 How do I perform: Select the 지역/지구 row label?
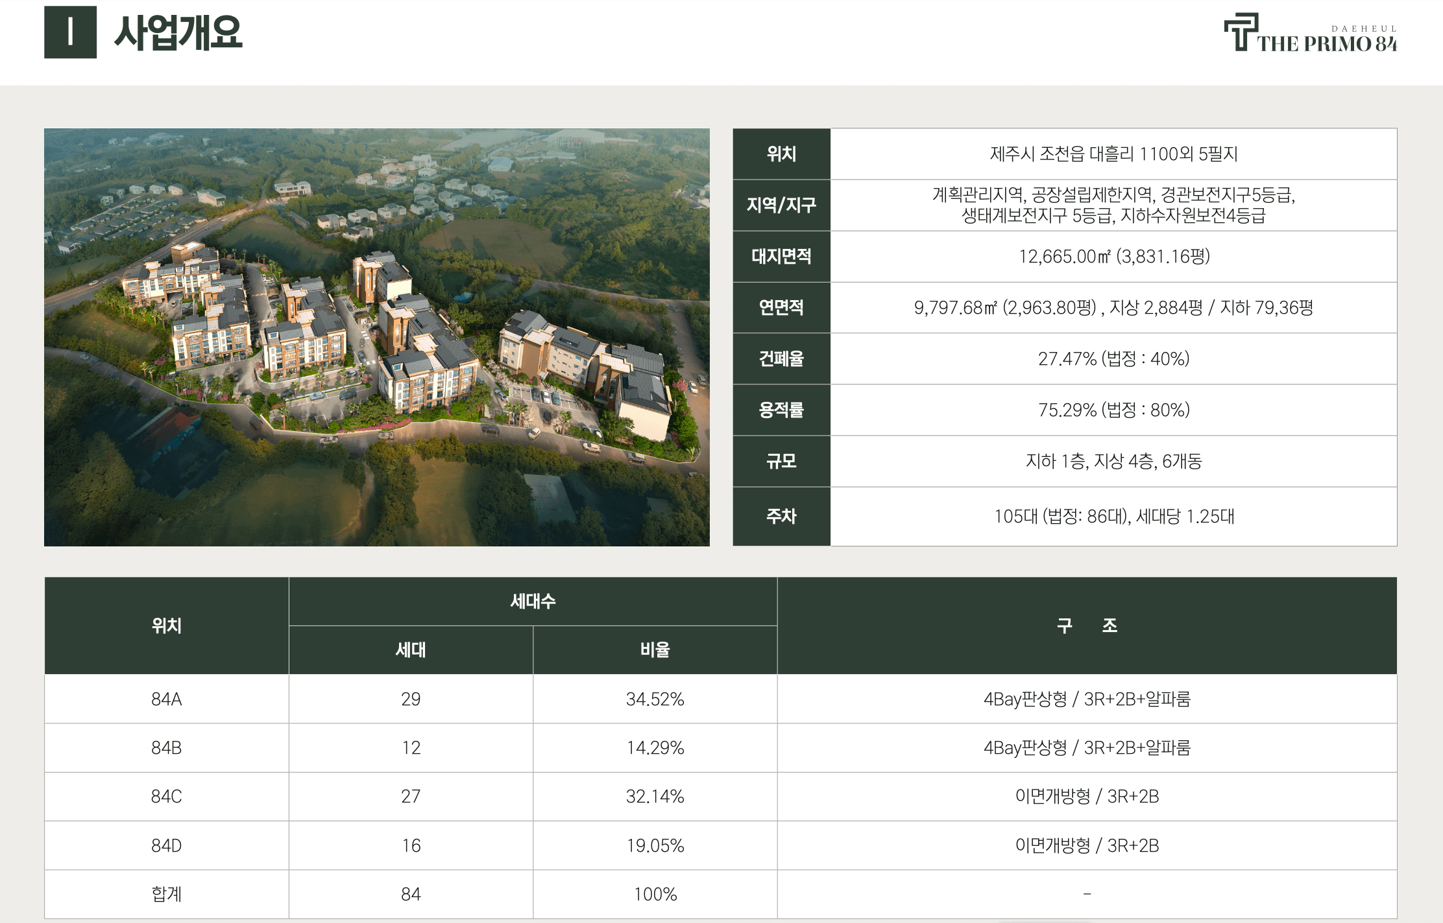click(x=781, y=205)
